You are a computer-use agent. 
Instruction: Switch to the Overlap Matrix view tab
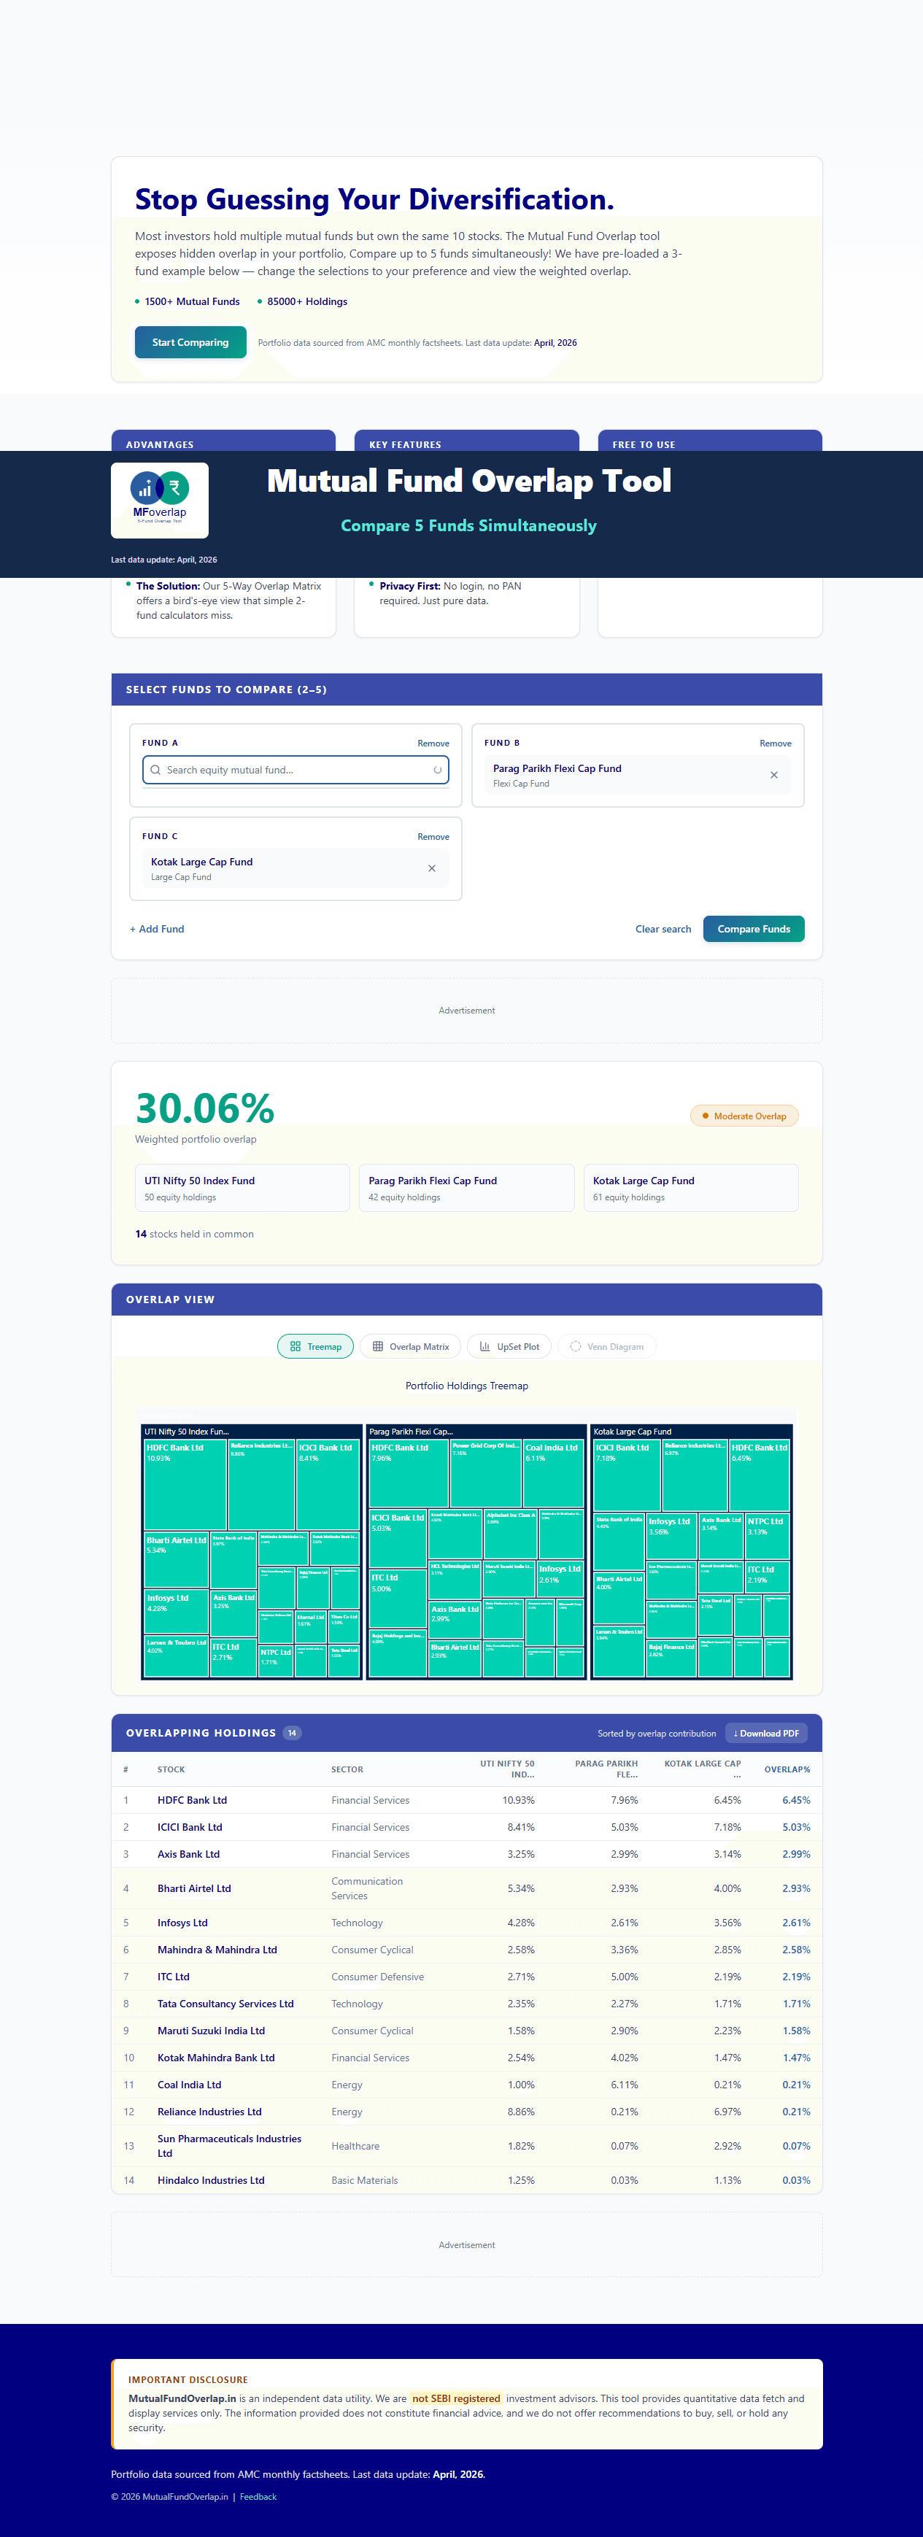pyautogui.click(x=411, y=1346)
